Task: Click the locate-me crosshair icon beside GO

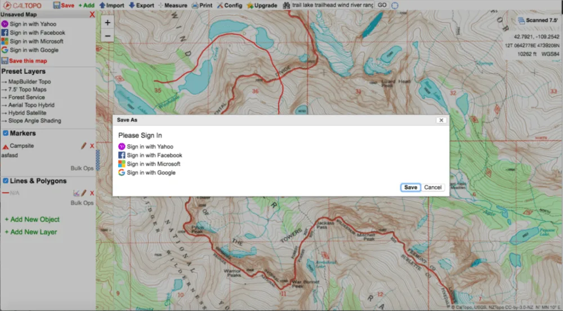Action: click(x=395, y=5)
